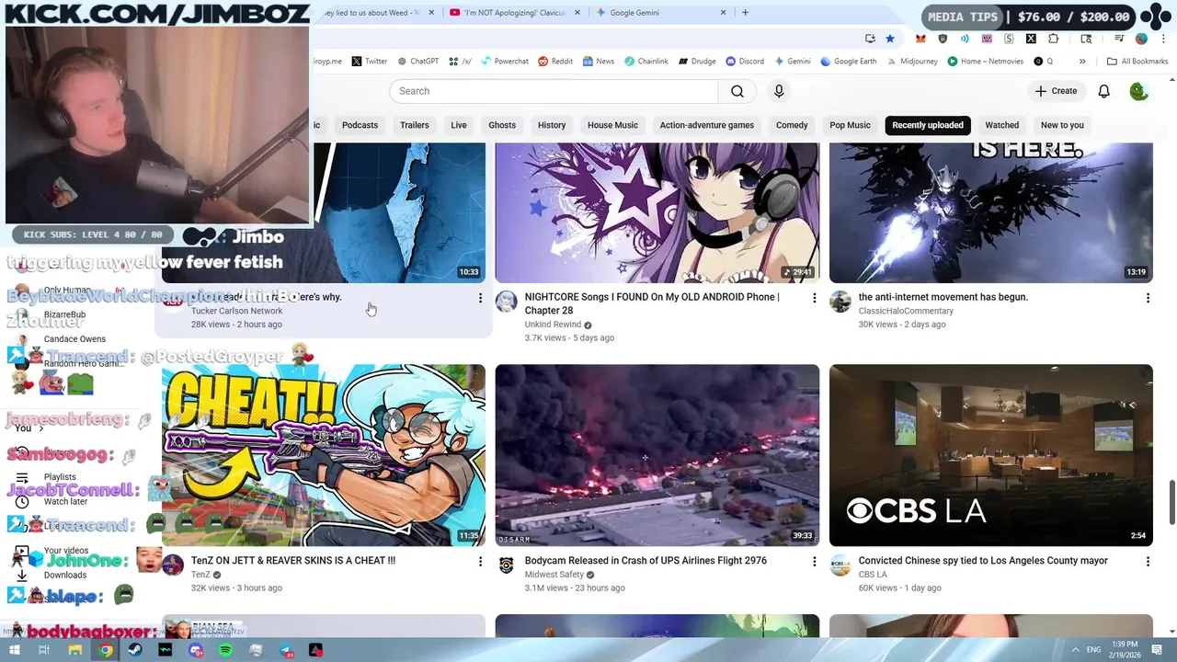Select the Pop Music filter chip
This screenshot has height=662, width=1177.
(850, 125)
